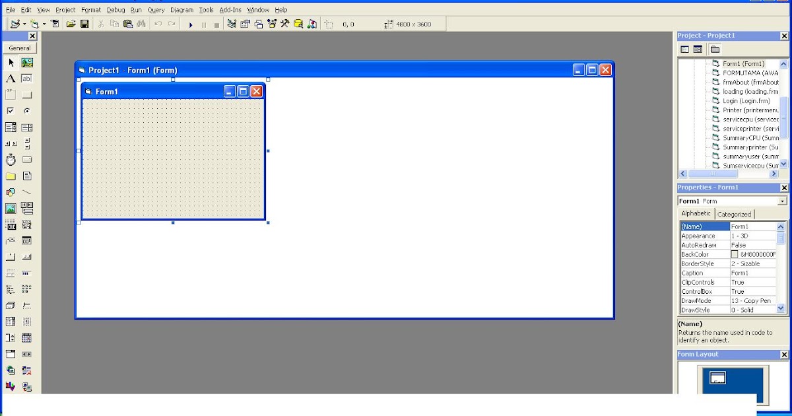Select the TextBox tool in the toolbox

[26, 78]
